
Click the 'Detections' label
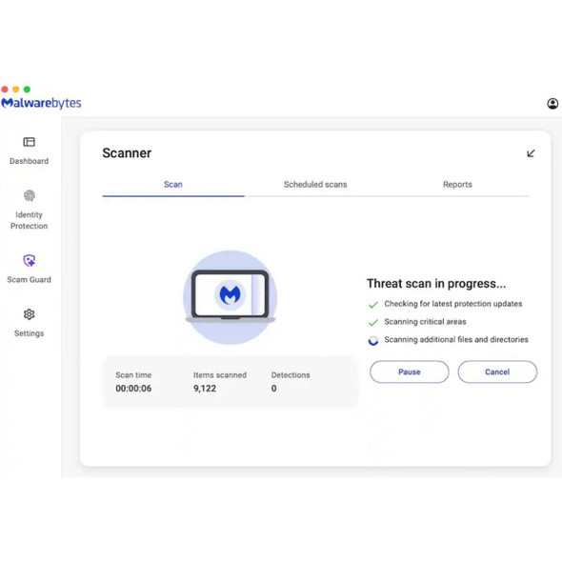pyautogui.click(x=291, y=375)
